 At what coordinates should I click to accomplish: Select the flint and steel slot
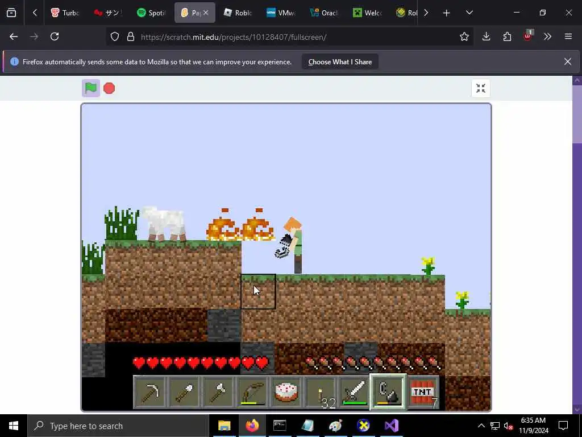click(x=389, y=392)
